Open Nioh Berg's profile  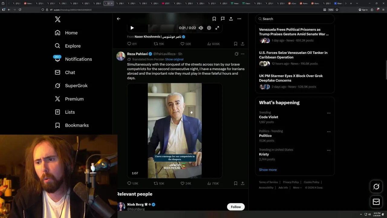(x=135, y=204)
